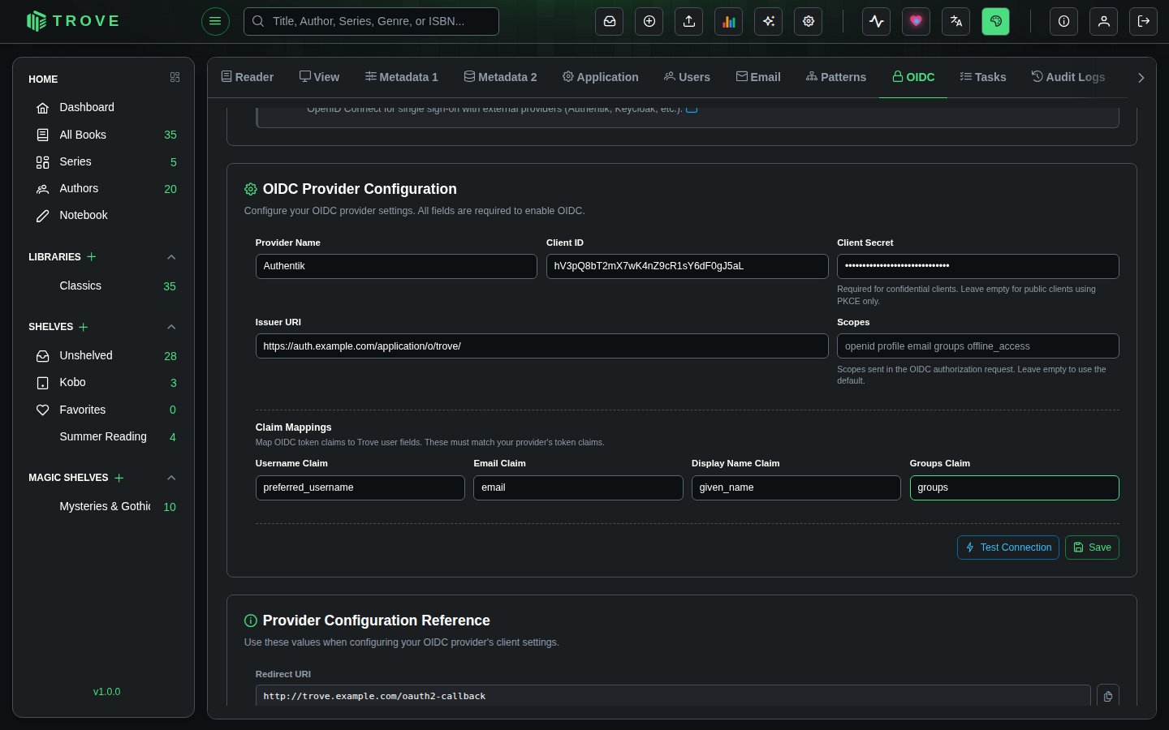Click the activity pulse icon
The width and height of the screenshot is (1169, 730).
[x=877, y=21]
